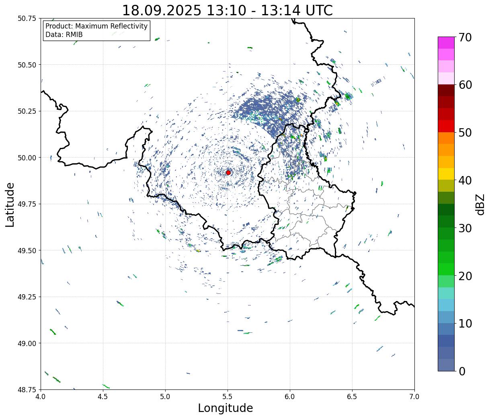Pick the bright red colorbar segment above 50
Screen dimensions: 490x418
[446, 126]
